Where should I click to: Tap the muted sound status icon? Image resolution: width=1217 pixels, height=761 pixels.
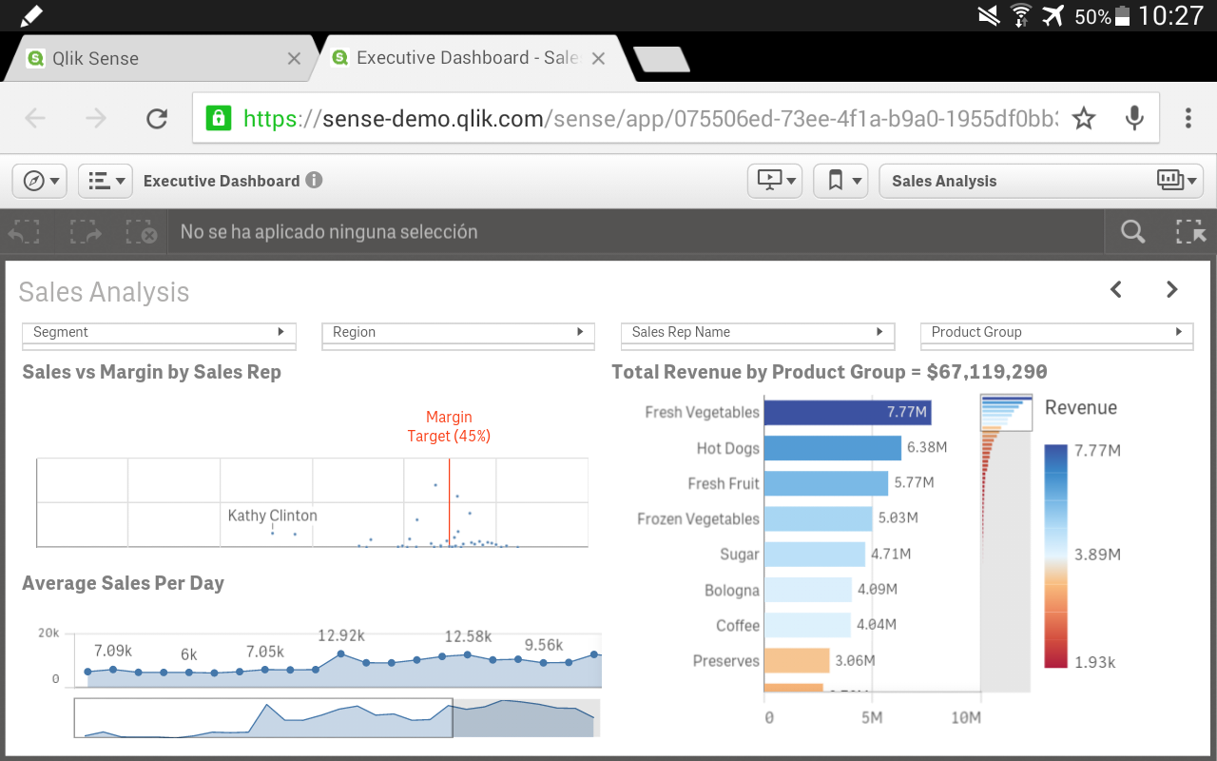(989, 15)
